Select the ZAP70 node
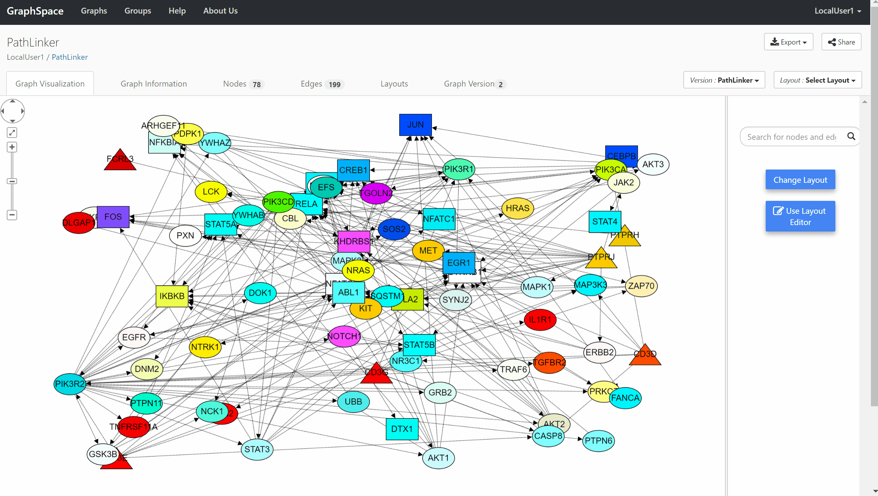The height and width of the screenshot is (496, 878). [641, 286]
